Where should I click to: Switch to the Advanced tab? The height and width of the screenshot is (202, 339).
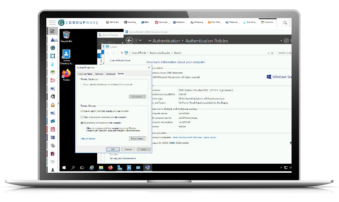coord(110,74)
